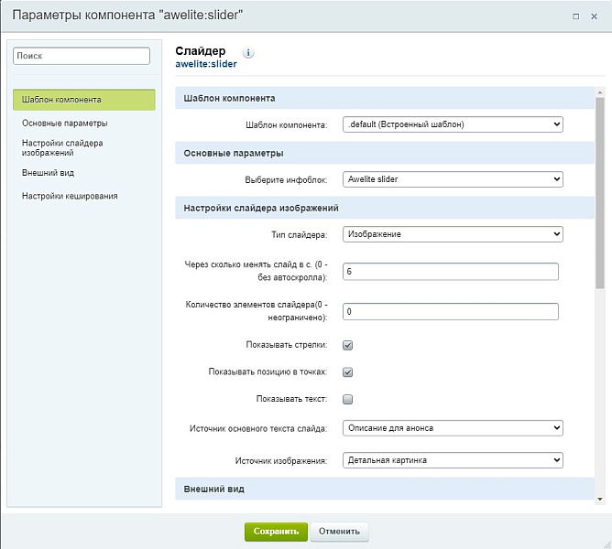Viewport: 612px width, 549px height.
Task: Select Внешний вид in the sidebar
Action: 49,172
